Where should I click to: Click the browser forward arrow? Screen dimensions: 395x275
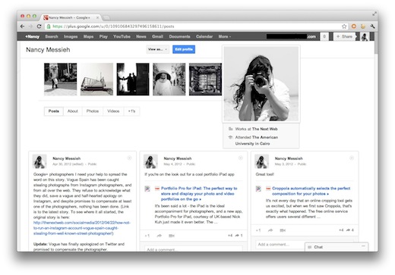click(x=30, y=27)
